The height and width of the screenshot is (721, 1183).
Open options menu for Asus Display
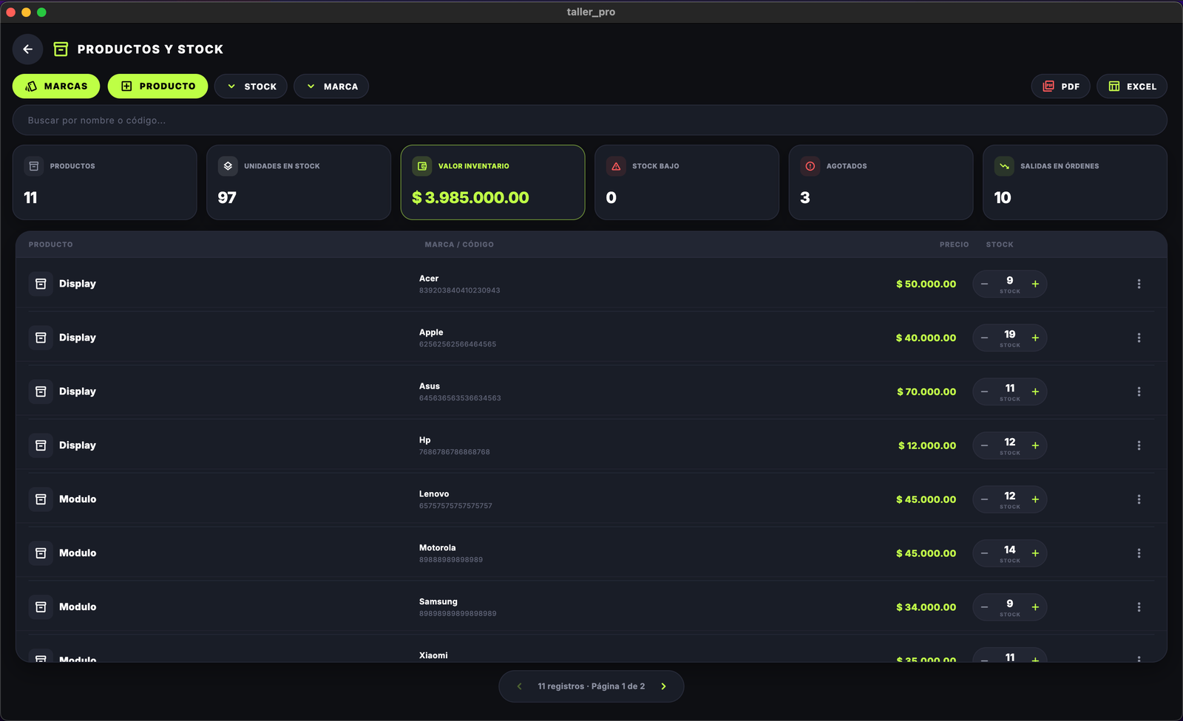[1139, 392]
